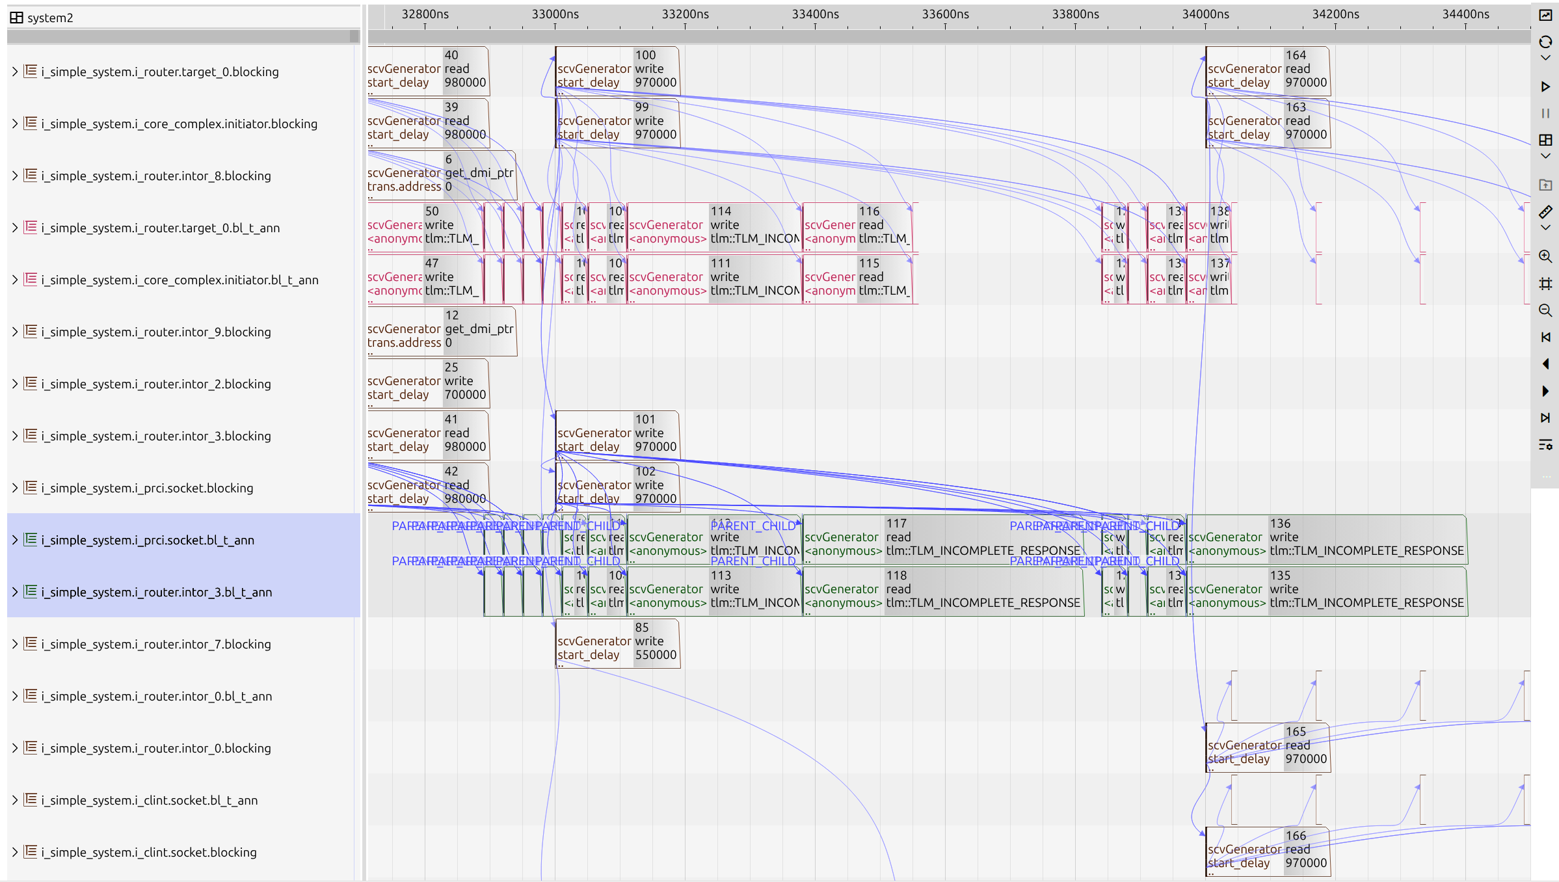Click the ruler measurement tool icon
The height and width of the screenshot is (882, 1559).
pyautogui.click(x=1545, y=212)
